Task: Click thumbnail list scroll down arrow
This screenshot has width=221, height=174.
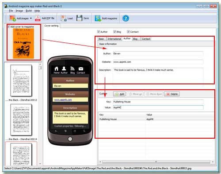Action: tap(40, 164)
